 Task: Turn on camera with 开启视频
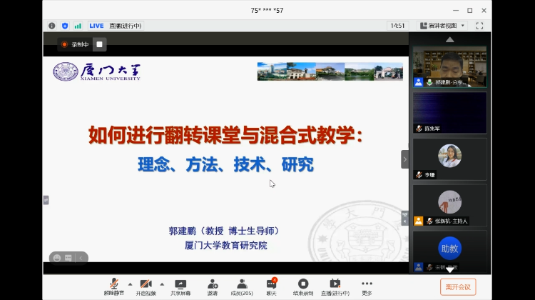(x=146, y=284)
